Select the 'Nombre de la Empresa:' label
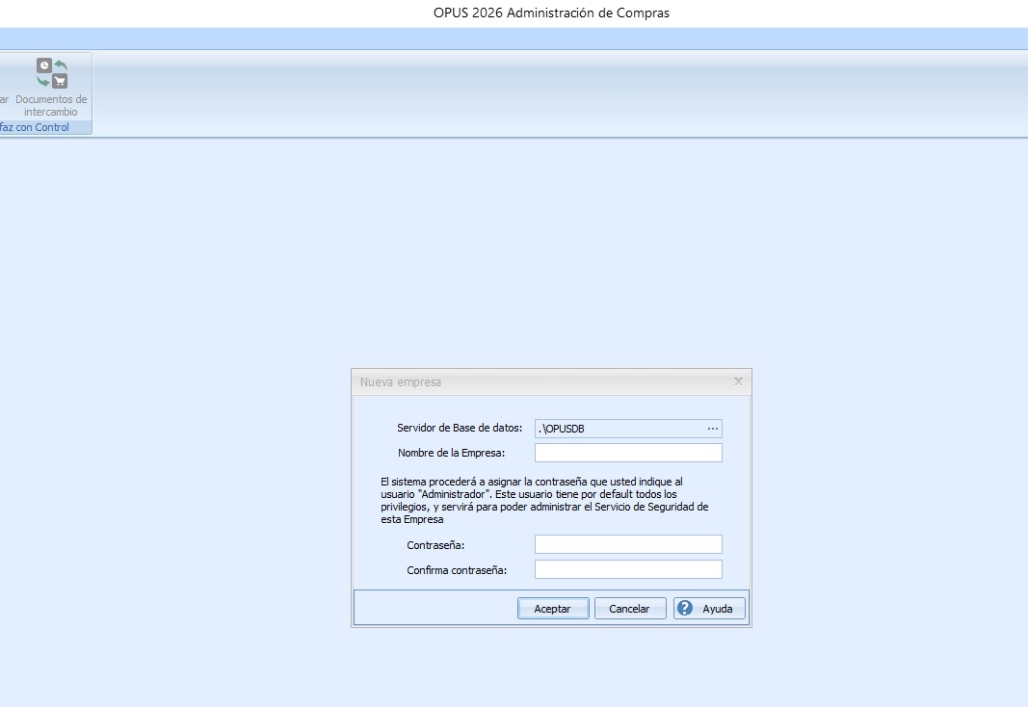This screenshot has height=707, width=1028. [451, 453]
